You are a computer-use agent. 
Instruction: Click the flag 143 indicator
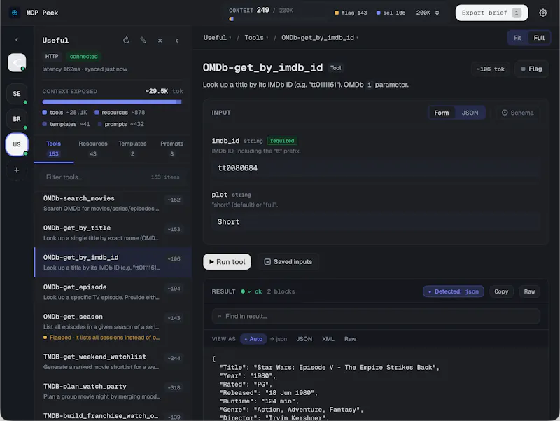point(351,13)
